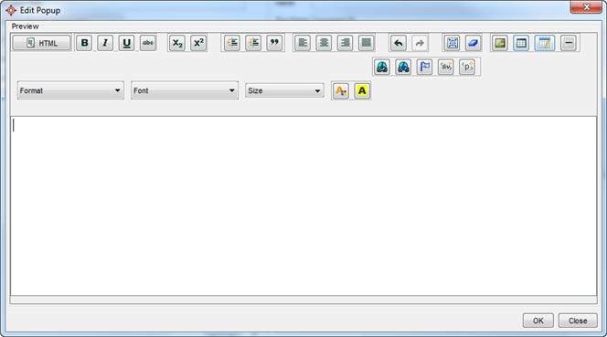Insert a paragraph tag
Image resolution: width=607 pixels, height=337 pixels.
tap(467, 67)
